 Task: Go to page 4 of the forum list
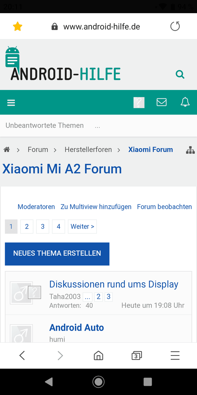pyautogui.click(x=58, y=226)
